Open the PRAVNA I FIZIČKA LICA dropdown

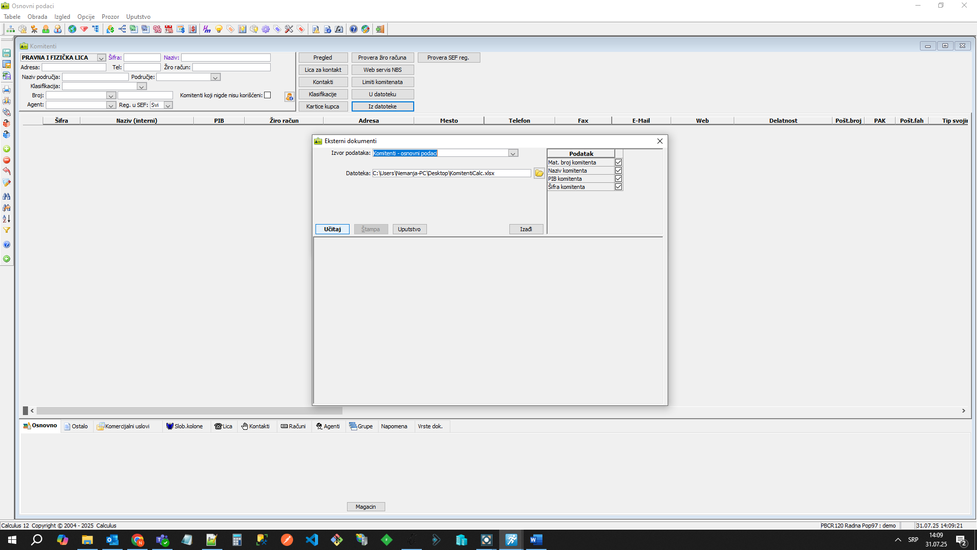point(101,58)
